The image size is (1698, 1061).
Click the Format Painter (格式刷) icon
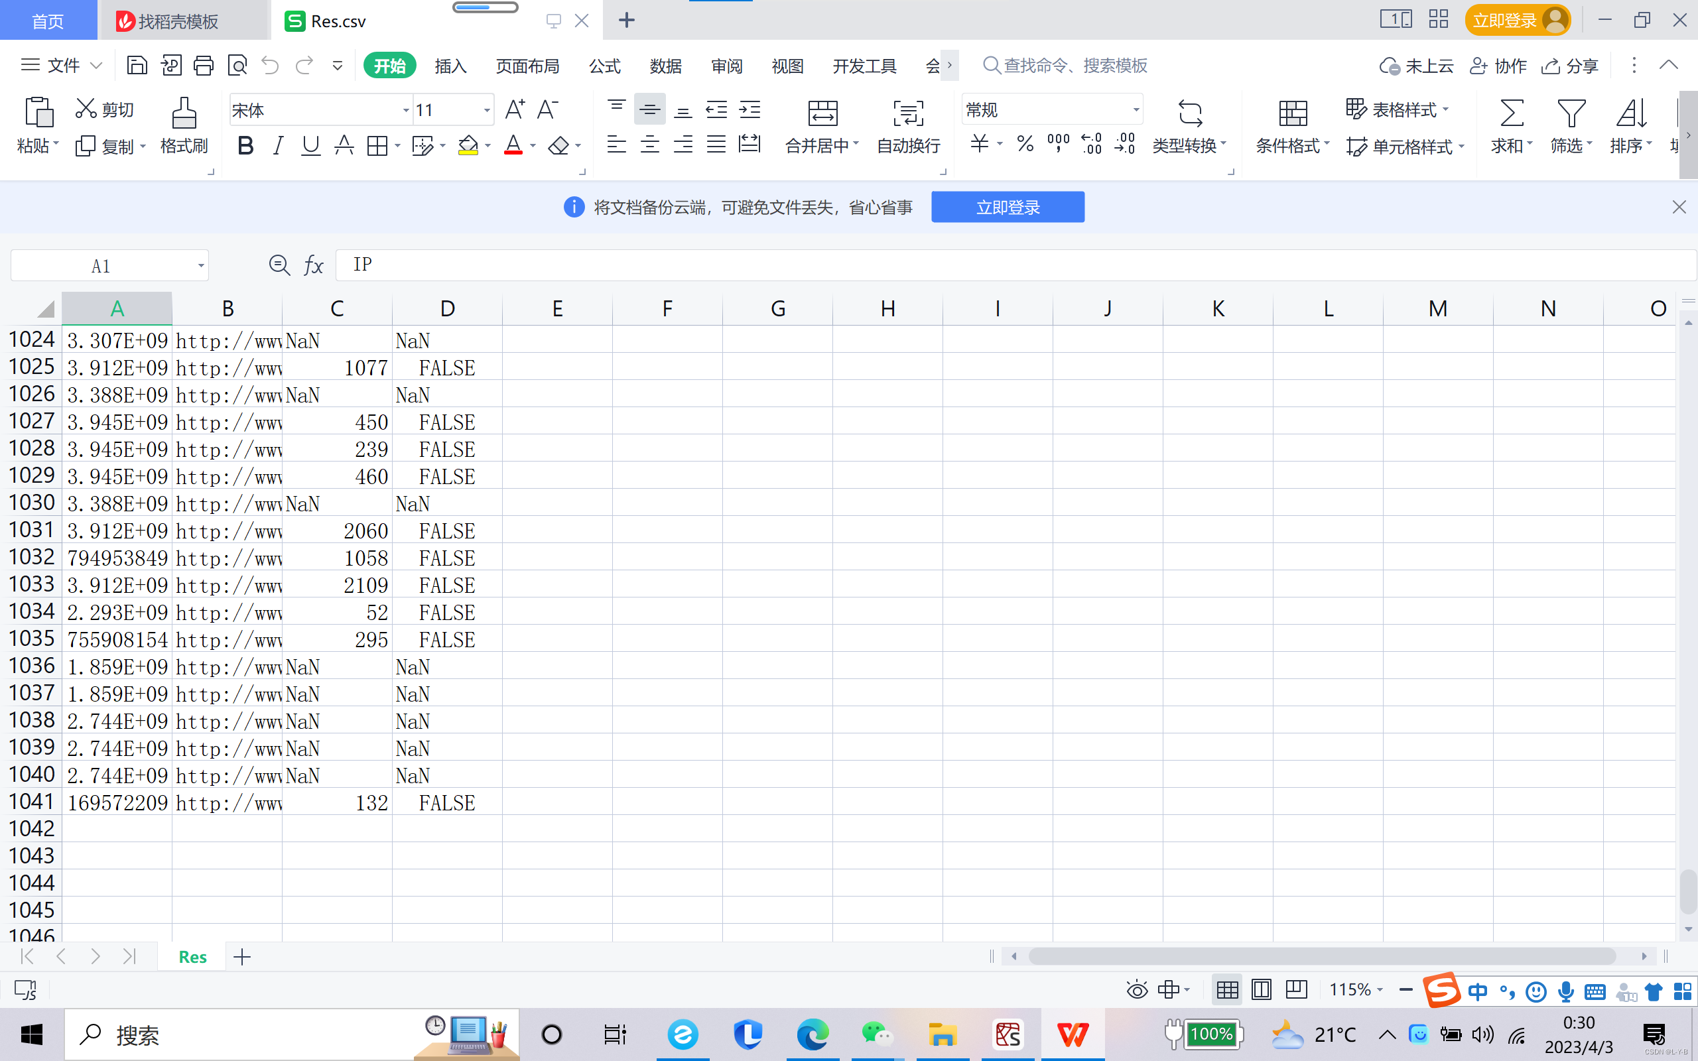[x=184, y=113]
